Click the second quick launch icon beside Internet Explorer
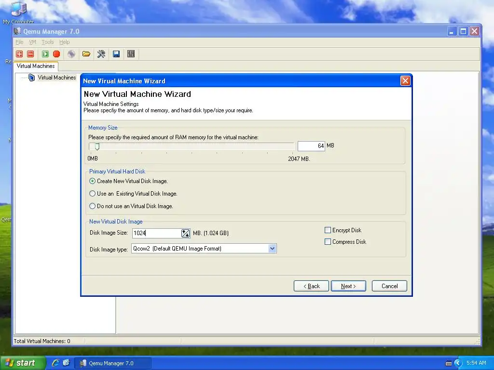This screenshot has height=370, width=494. point(66,363)
